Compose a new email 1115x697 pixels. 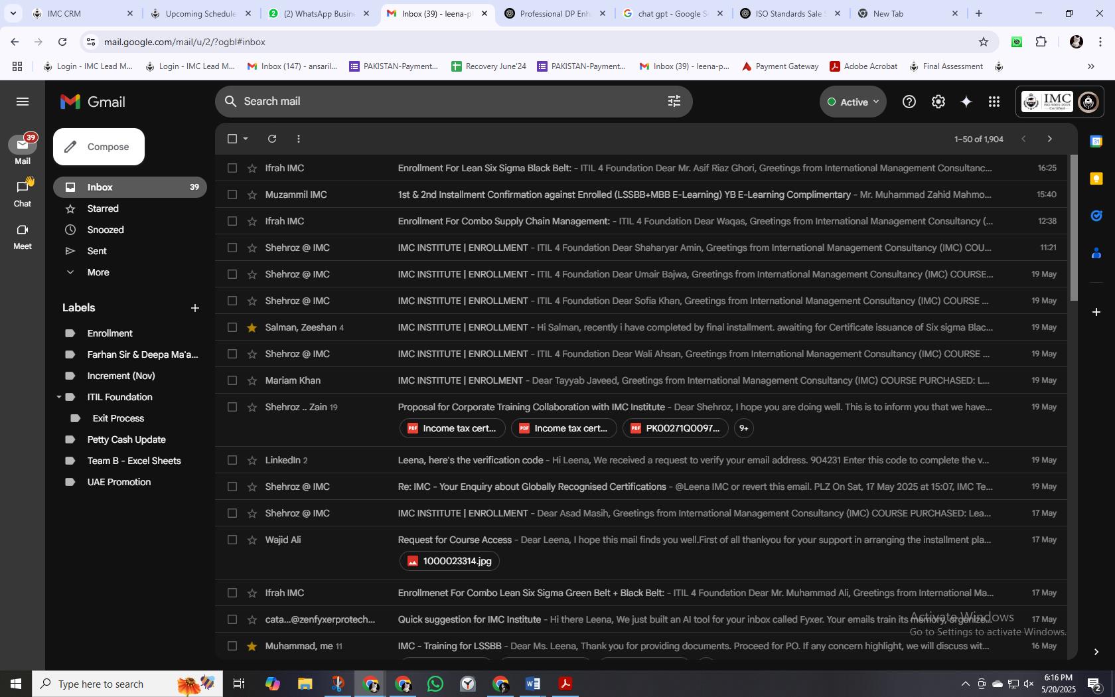click(99, 147)
